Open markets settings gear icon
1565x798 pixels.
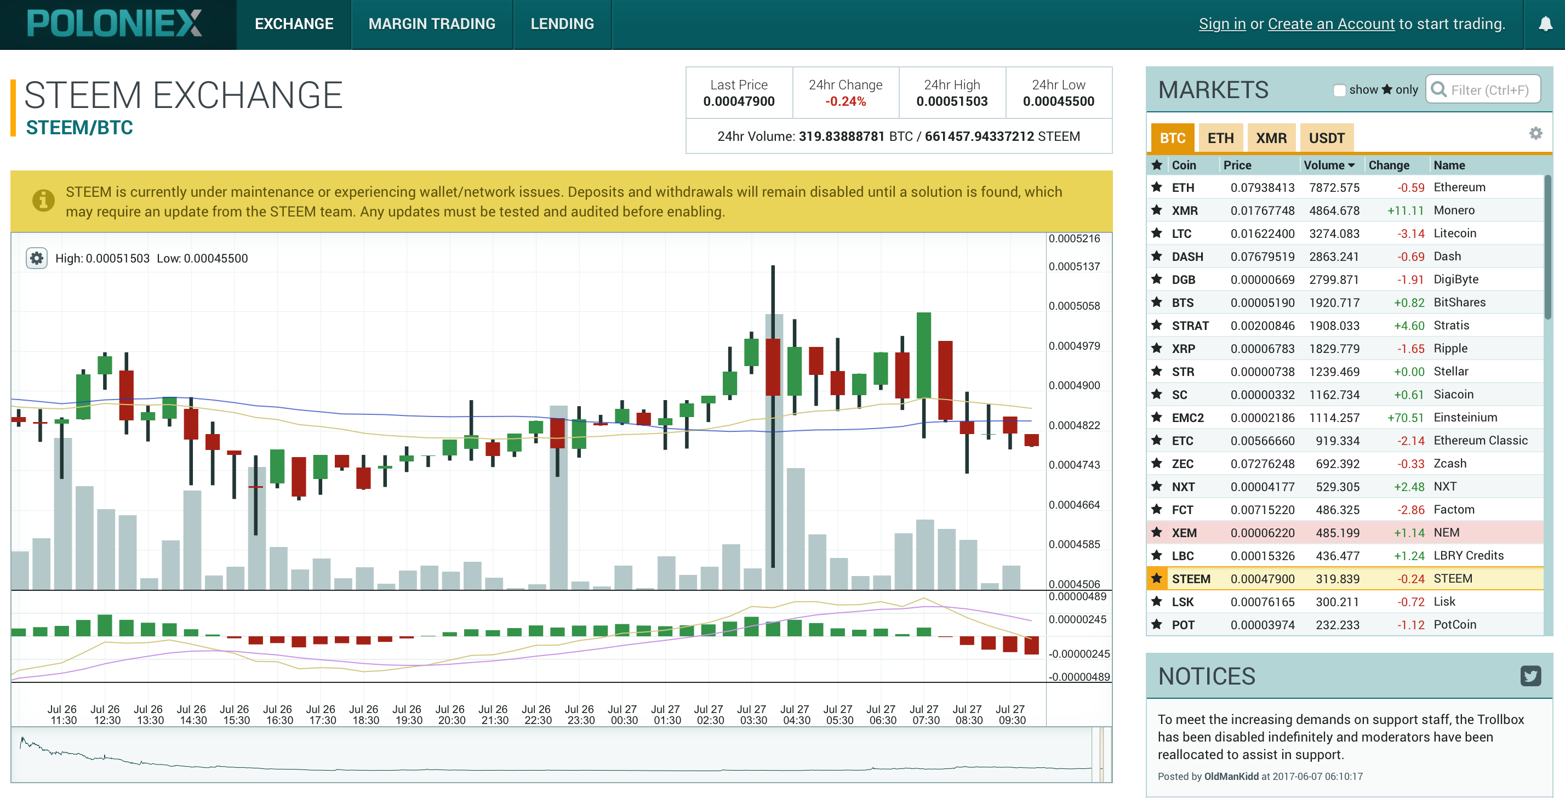[x=1535, y=133]
